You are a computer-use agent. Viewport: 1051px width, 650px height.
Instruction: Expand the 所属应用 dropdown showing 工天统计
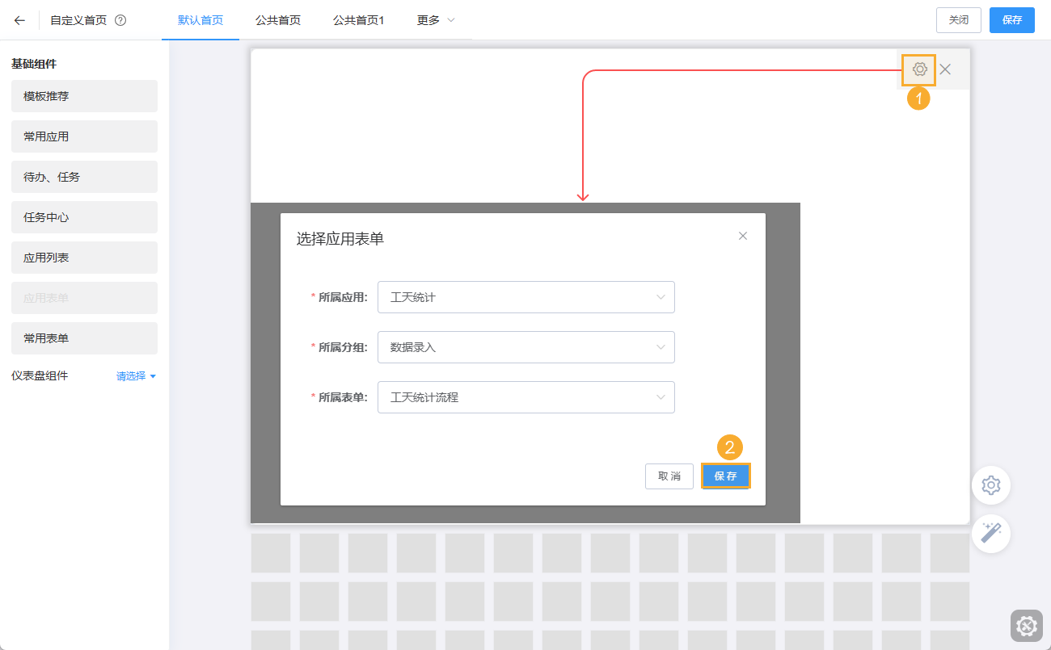pyautogui.click(x=525, y=297)
